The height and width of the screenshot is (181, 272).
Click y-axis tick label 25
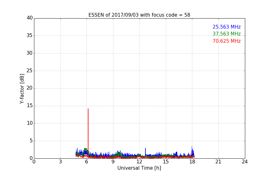point(30,71)
